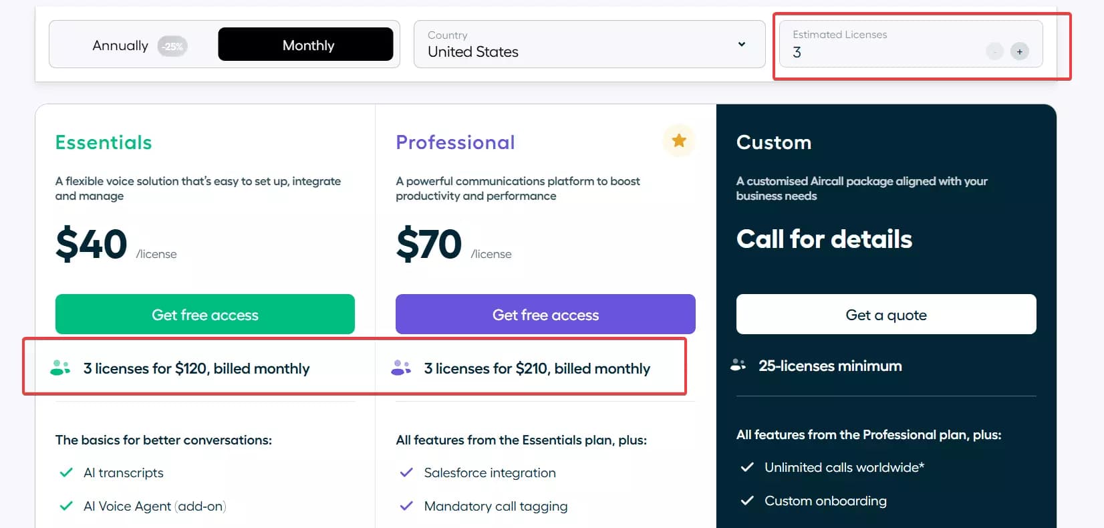
Task: Click Get a quote on Custom plan
Action: (x=885, y=314)
